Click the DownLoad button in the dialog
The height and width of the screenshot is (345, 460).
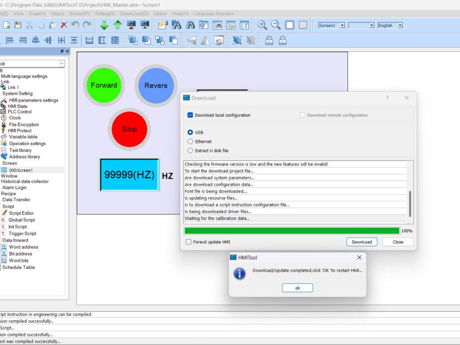pos(362,242)
